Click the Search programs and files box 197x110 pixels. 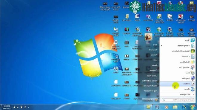[178, 100]
